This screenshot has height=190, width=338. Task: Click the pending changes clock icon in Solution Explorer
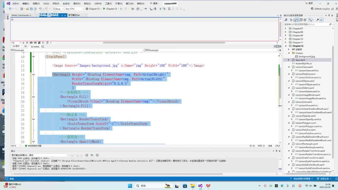[x=291, y=20]
